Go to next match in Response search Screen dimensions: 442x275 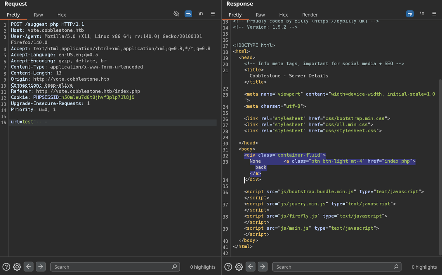coord(263,267)
